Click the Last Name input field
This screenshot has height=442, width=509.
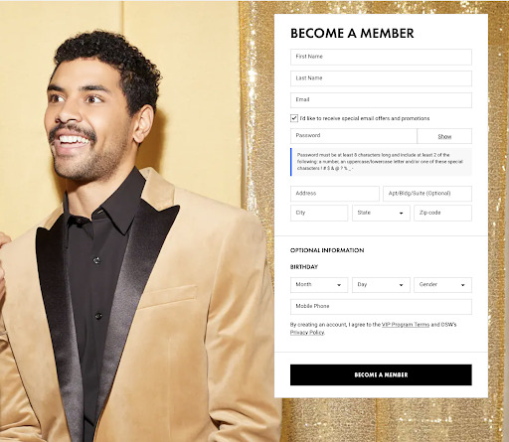tap(381, 78)
